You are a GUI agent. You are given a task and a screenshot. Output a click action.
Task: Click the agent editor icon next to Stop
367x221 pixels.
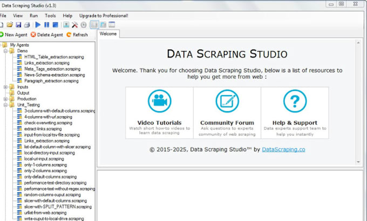(66, 25)
